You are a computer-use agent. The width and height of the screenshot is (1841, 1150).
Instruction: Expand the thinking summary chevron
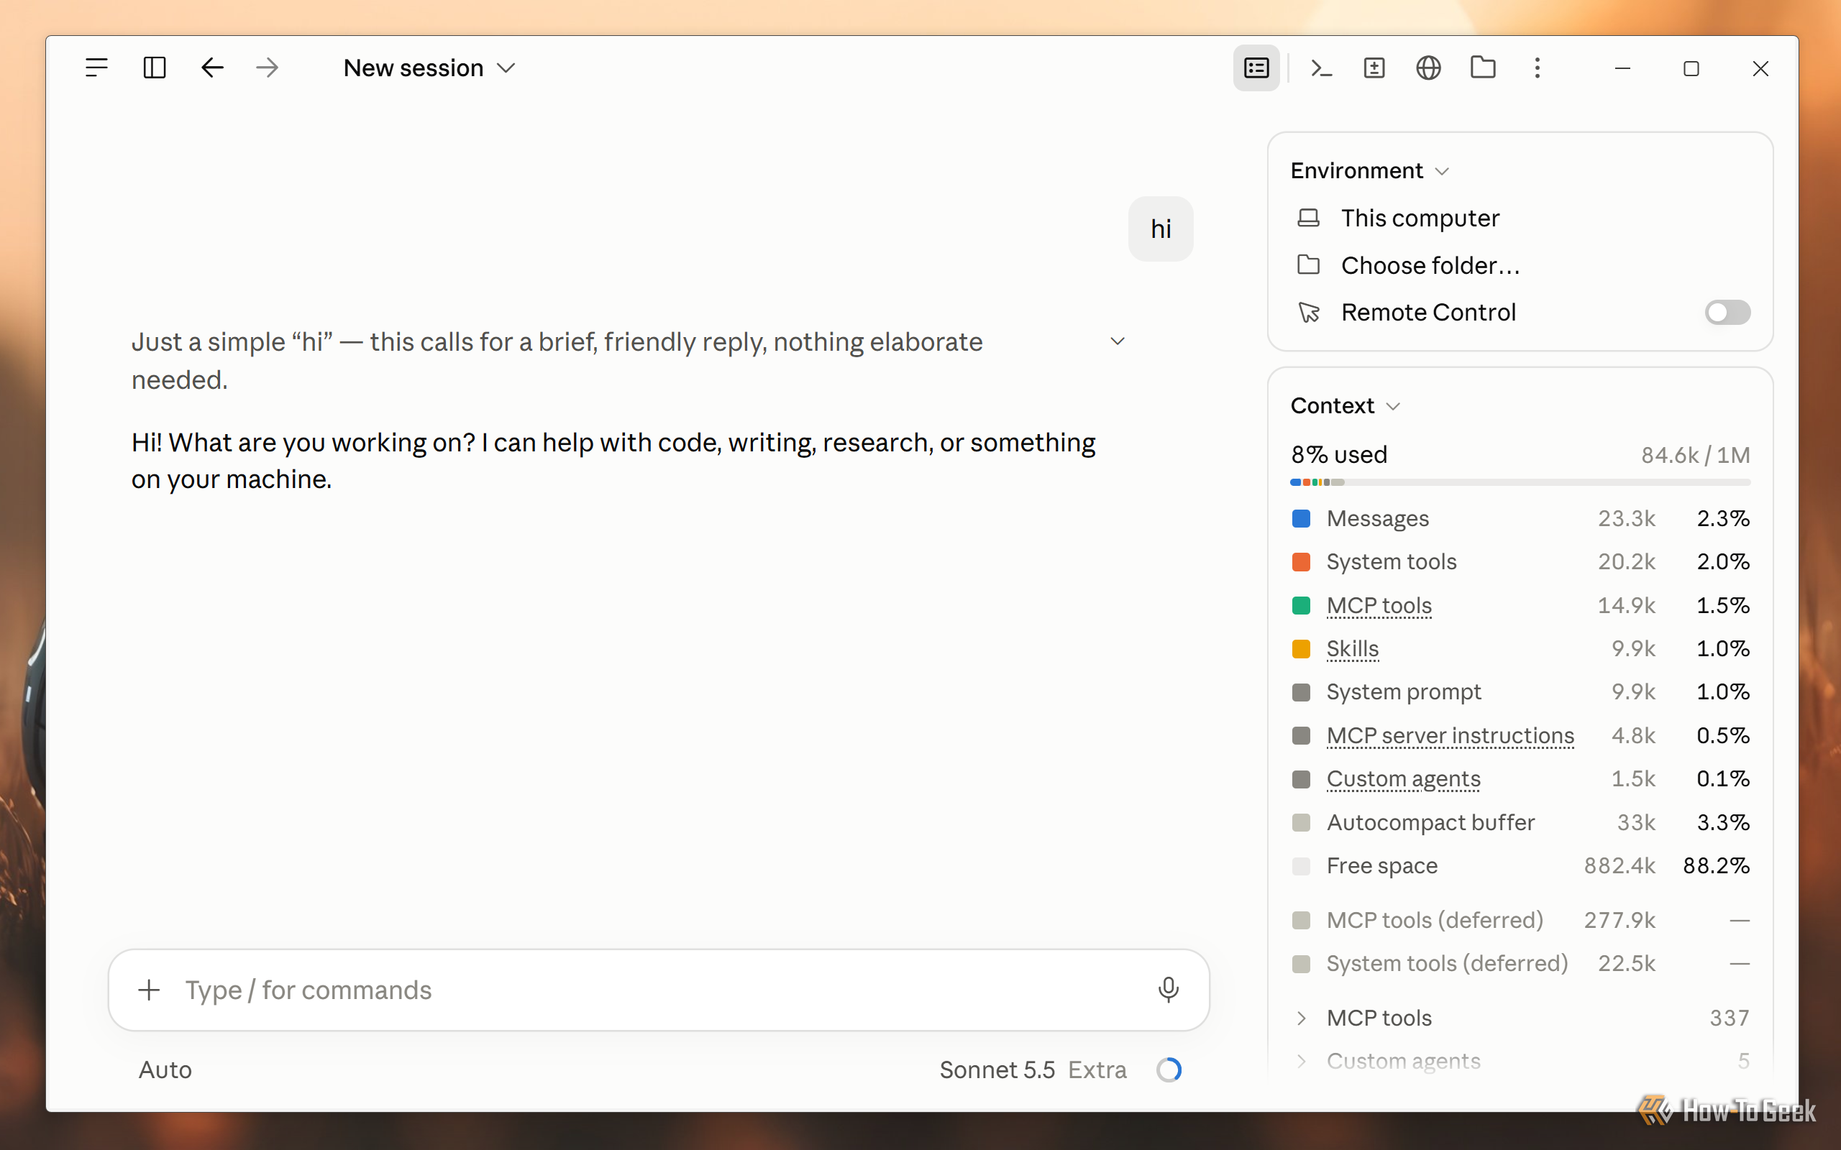1118,341
